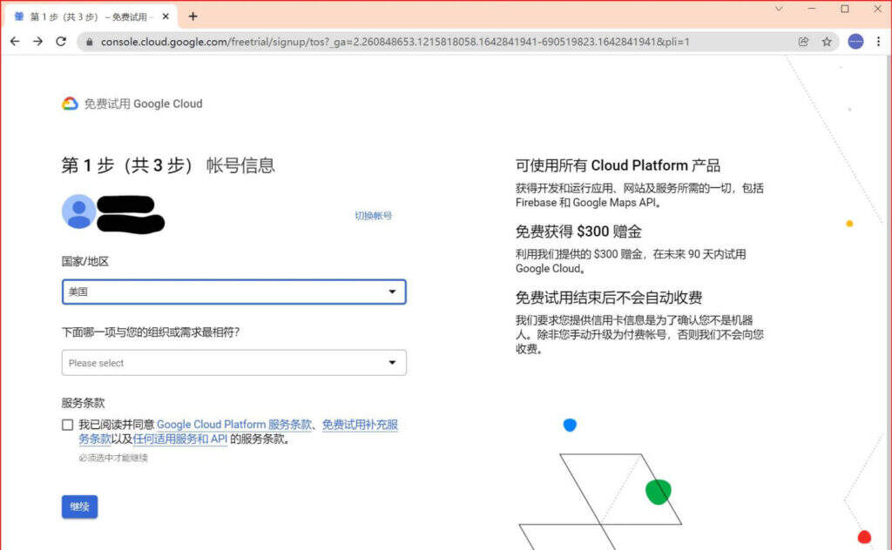This screenshot has width=892, height=550.
Task: Bookmark this page with star icon
Action: (x=827, y=41)
